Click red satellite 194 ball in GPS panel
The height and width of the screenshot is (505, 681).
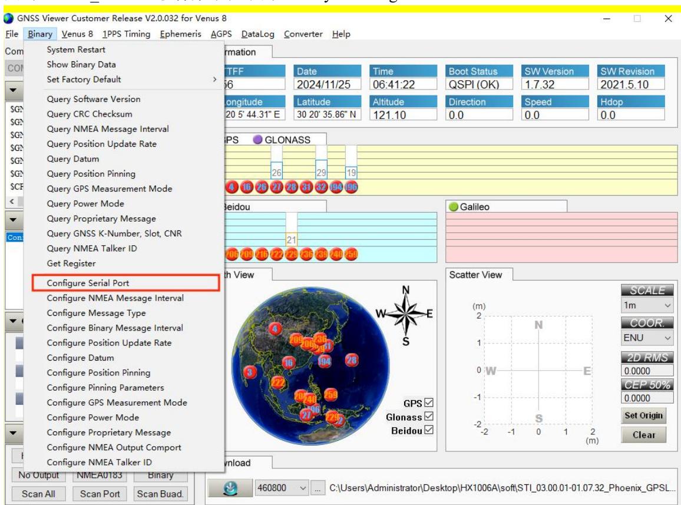(x=336, y=187)
